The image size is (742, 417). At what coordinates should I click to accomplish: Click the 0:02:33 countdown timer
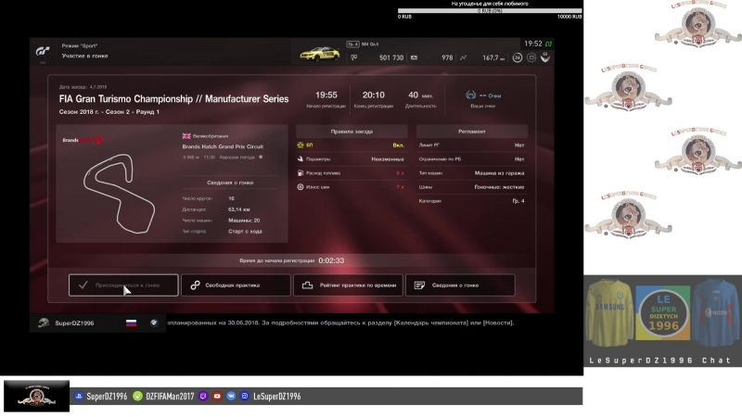pyautogui.click(x=331, y=260)
